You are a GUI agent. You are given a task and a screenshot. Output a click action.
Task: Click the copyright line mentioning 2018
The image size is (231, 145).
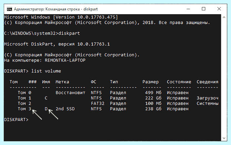point(107,23)
